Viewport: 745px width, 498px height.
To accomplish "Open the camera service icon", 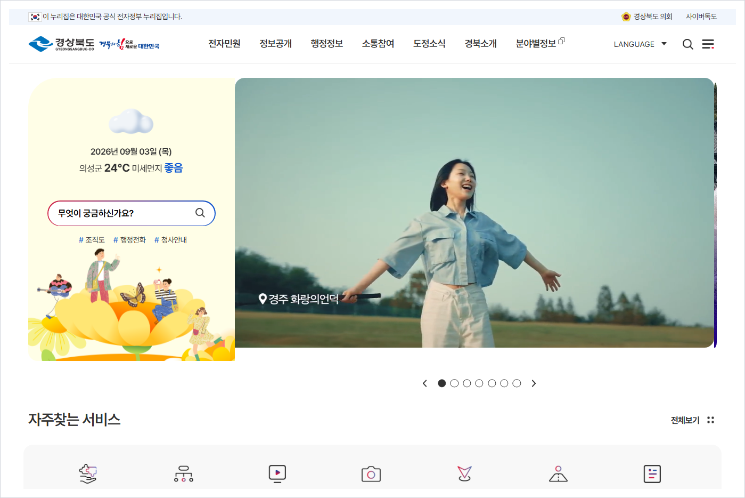I will [x=371, y=474].
